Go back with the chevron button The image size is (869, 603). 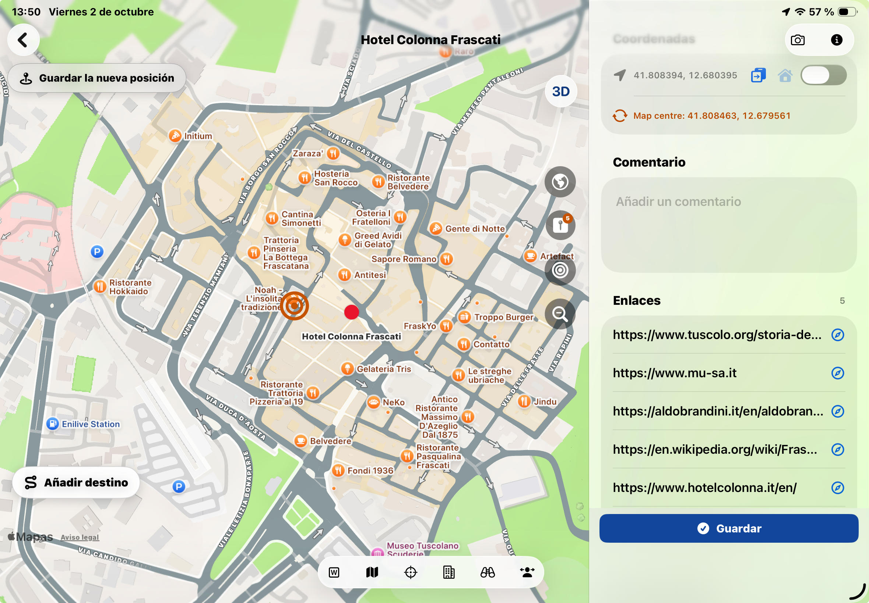pos(24,40)
